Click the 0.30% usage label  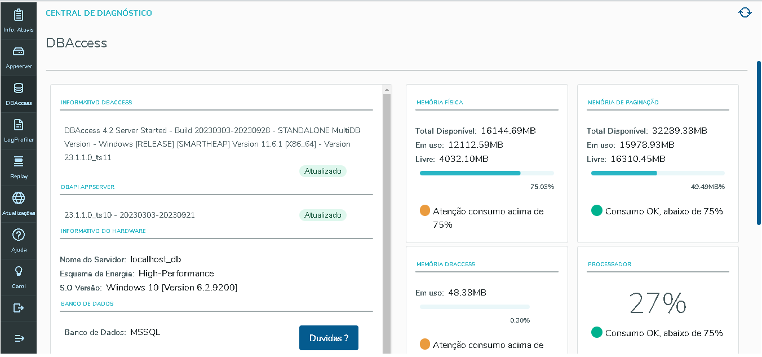click(520, 320)
